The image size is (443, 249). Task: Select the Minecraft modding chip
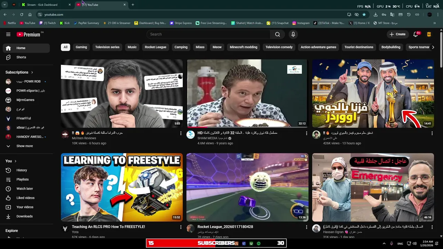(244, 47)
